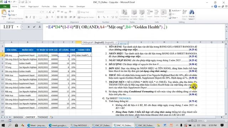Click the Excel Help question mark icon
This screenshot has width=228, height=128.
click(x=216, y=6)
